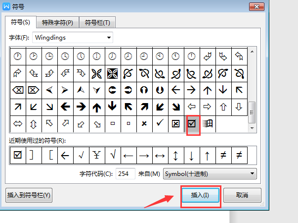
Task: Choose the bold left arrow symbol
Action: pos(65,107)
